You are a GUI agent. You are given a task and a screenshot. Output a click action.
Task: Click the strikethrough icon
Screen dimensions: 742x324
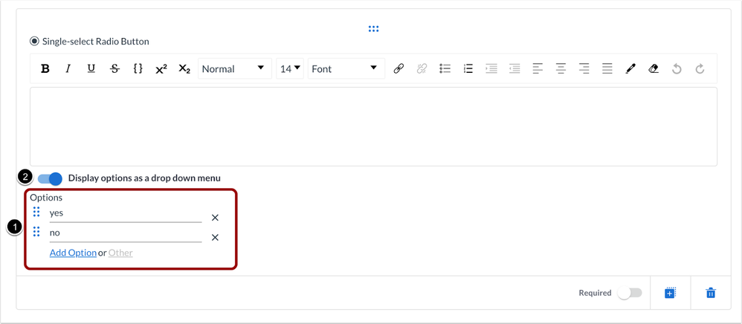114,69
